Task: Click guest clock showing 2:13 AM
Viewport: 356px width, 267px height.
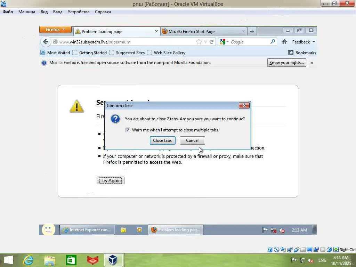Action: (299, 230)
